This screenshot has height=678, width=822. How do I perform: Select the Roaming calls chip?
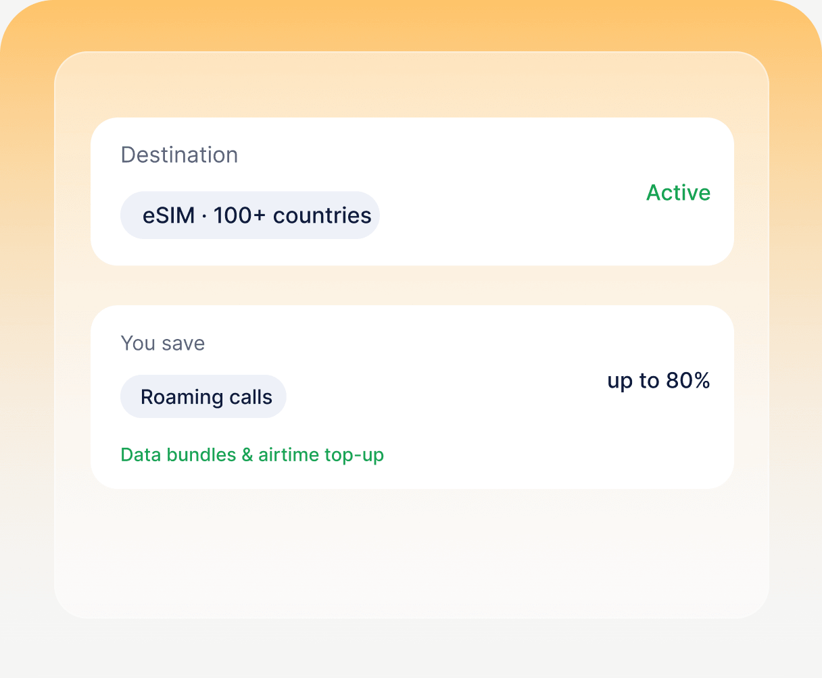coord(203,396)
